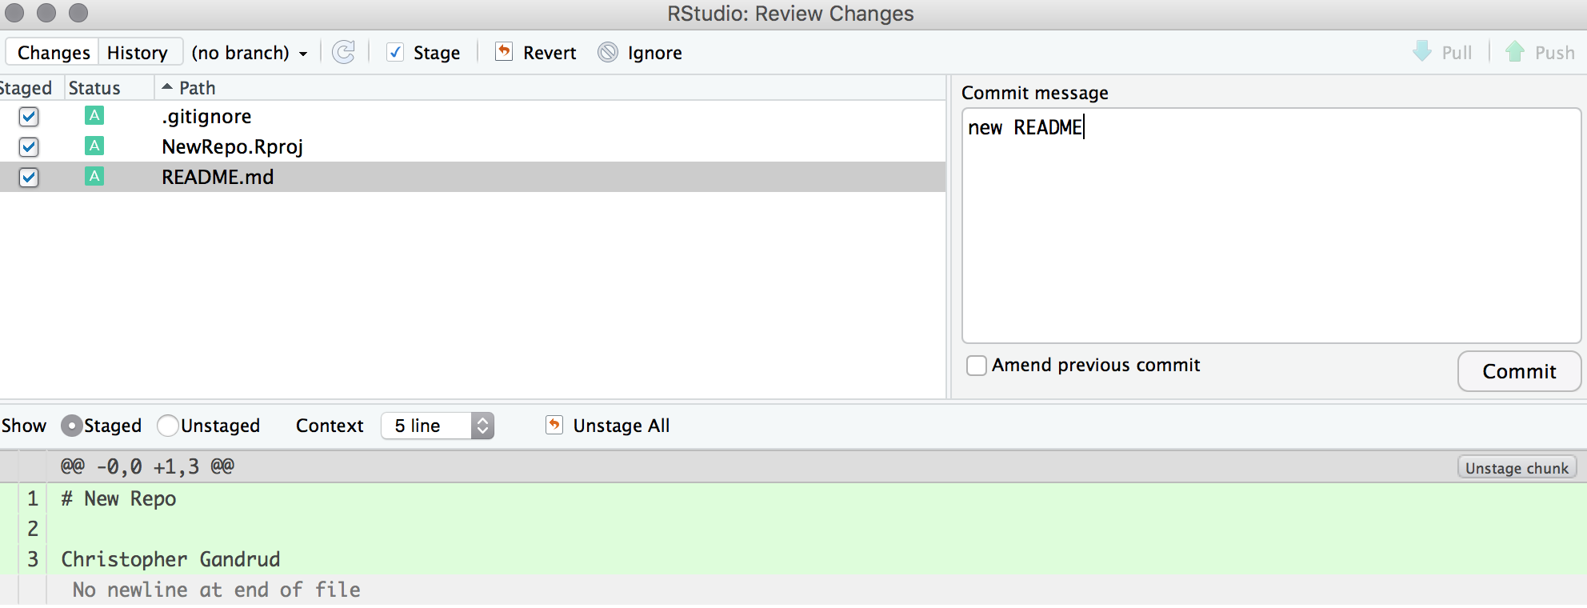The image size is (1587, 608).
Task: Select the Staged radio button
Action: pos(72,426)
